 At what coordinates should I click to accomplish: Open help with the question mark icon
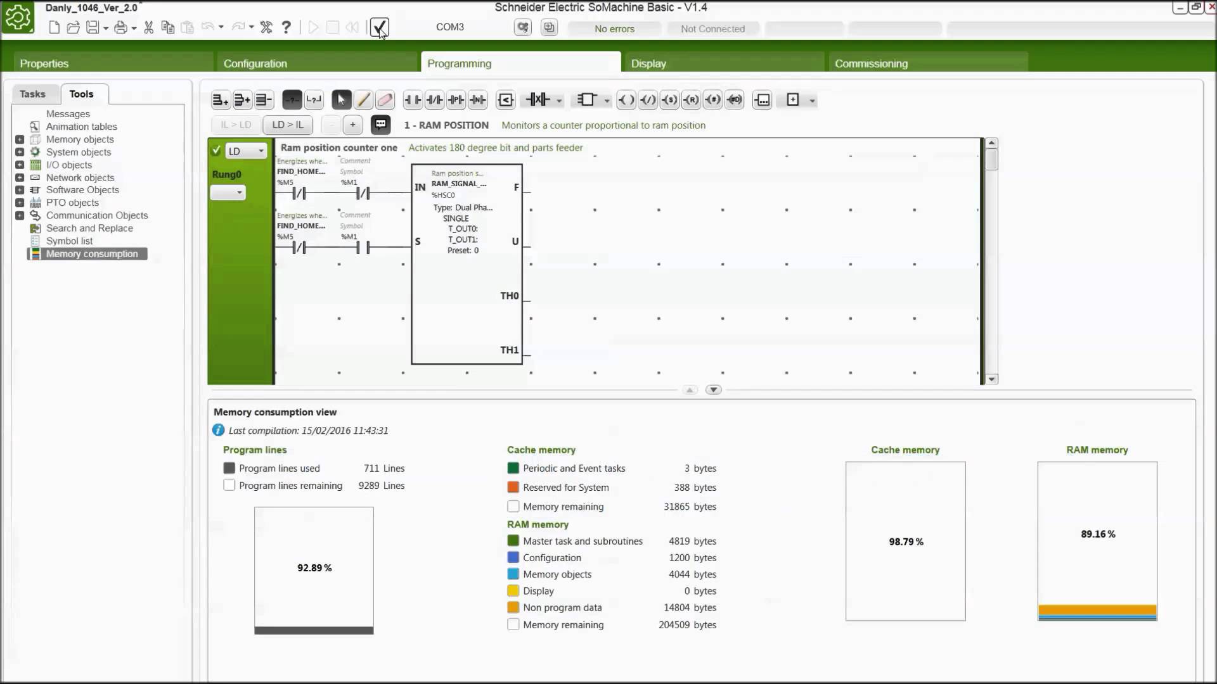(x=287, y=27)
